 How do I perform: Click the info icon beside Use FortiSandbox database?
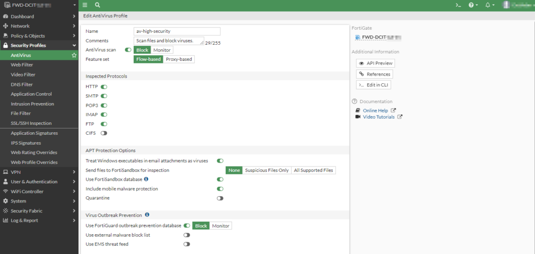point(146,179)
